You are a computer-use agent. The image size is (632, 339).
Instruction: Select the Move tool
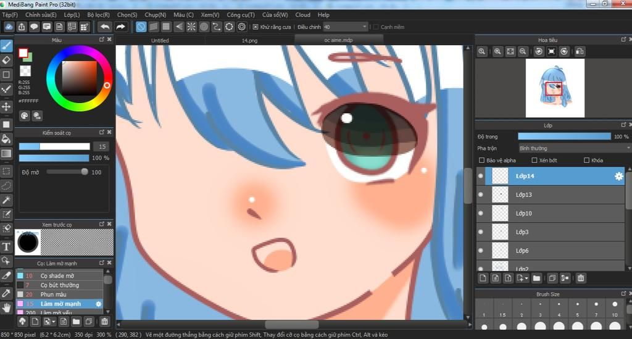pyautogui.click(x=6, y=107)
